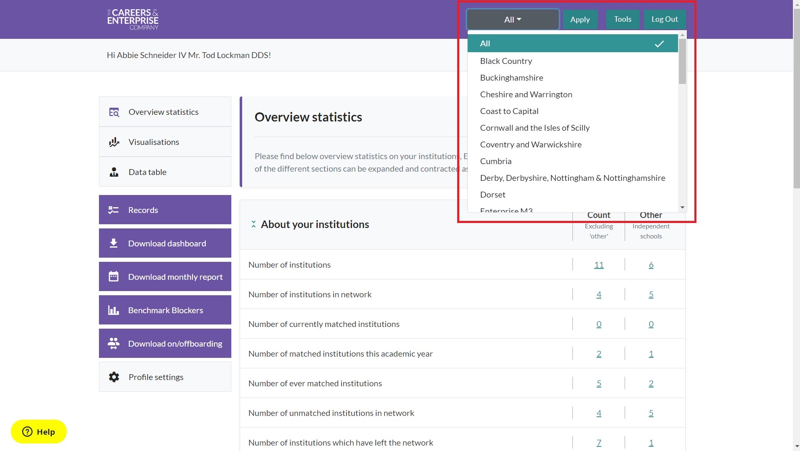Click count 0 for currently matched institutions
The width and height of the screenshot is (800, 451).
tap(599, 324)
